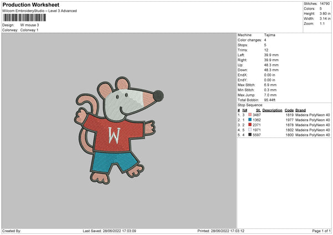Click 'Wilcom EmbroideryStudio – Level 3 Advanced' text
The image size is (333, 235).
point(39,11)
